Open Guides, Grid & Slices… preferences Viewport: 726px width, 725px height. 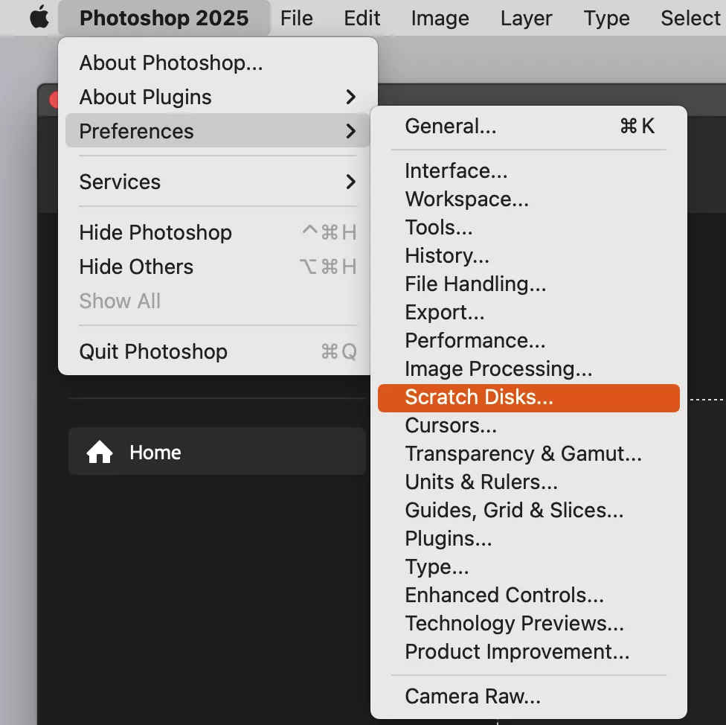529,511
